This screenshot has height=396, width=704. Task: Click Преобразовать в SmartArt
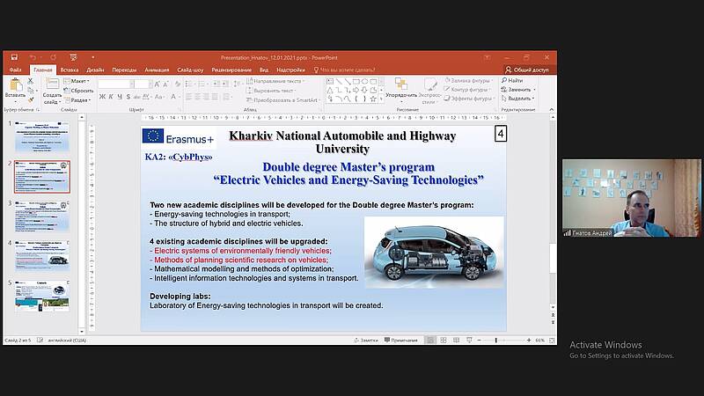283,100
